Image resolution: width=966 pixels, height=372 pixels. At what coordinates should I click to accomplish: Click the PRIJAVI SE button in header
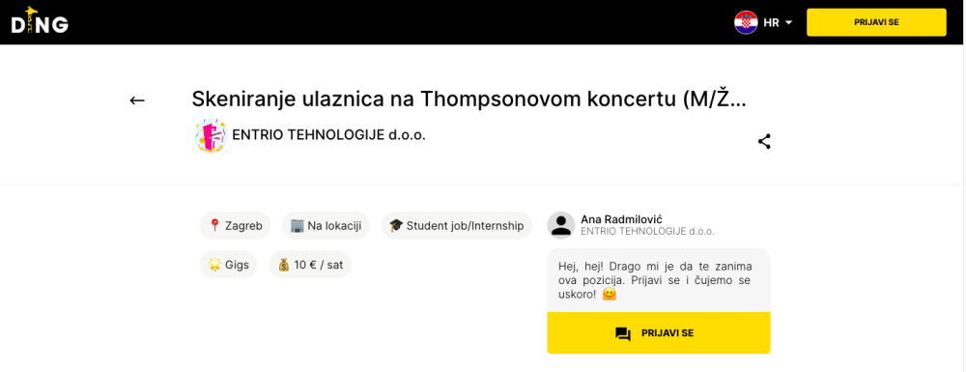pyautogui.click(x=876, y=22)
